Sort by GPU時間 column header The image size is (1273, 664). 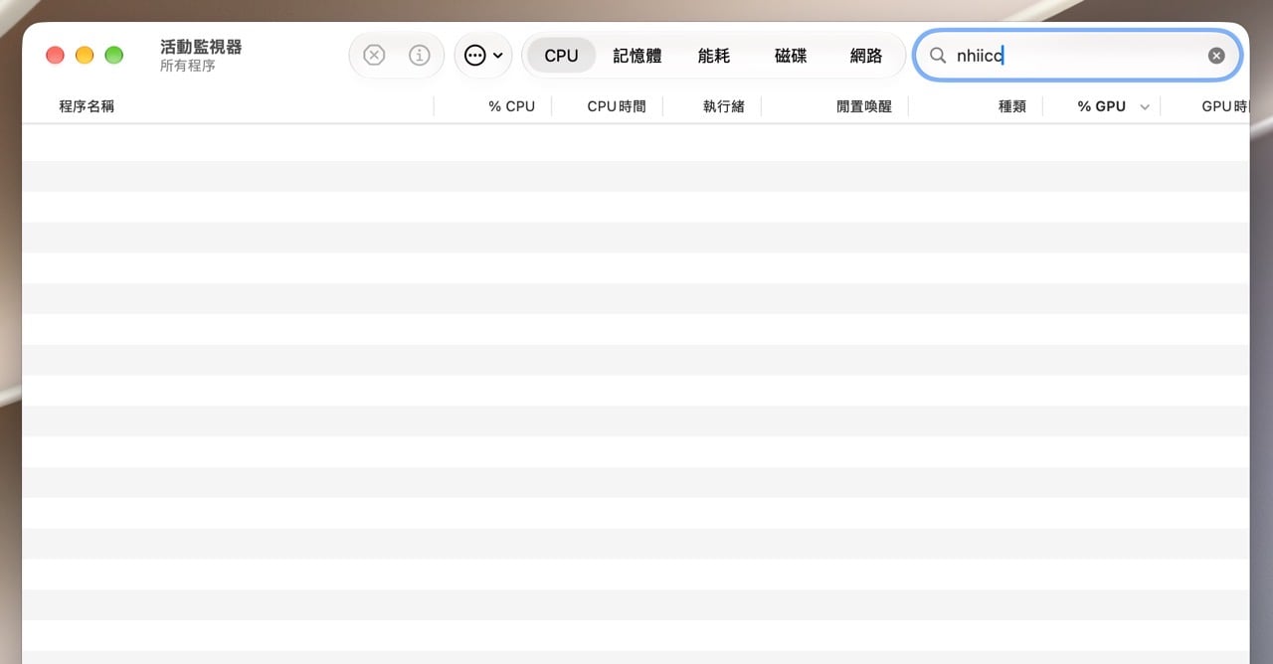[1224, 106]
